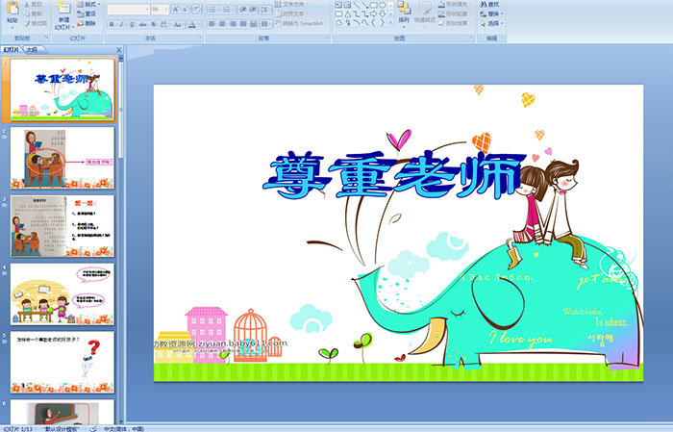Click the Convert to SmartArt icon

click(x=299, y=23)
